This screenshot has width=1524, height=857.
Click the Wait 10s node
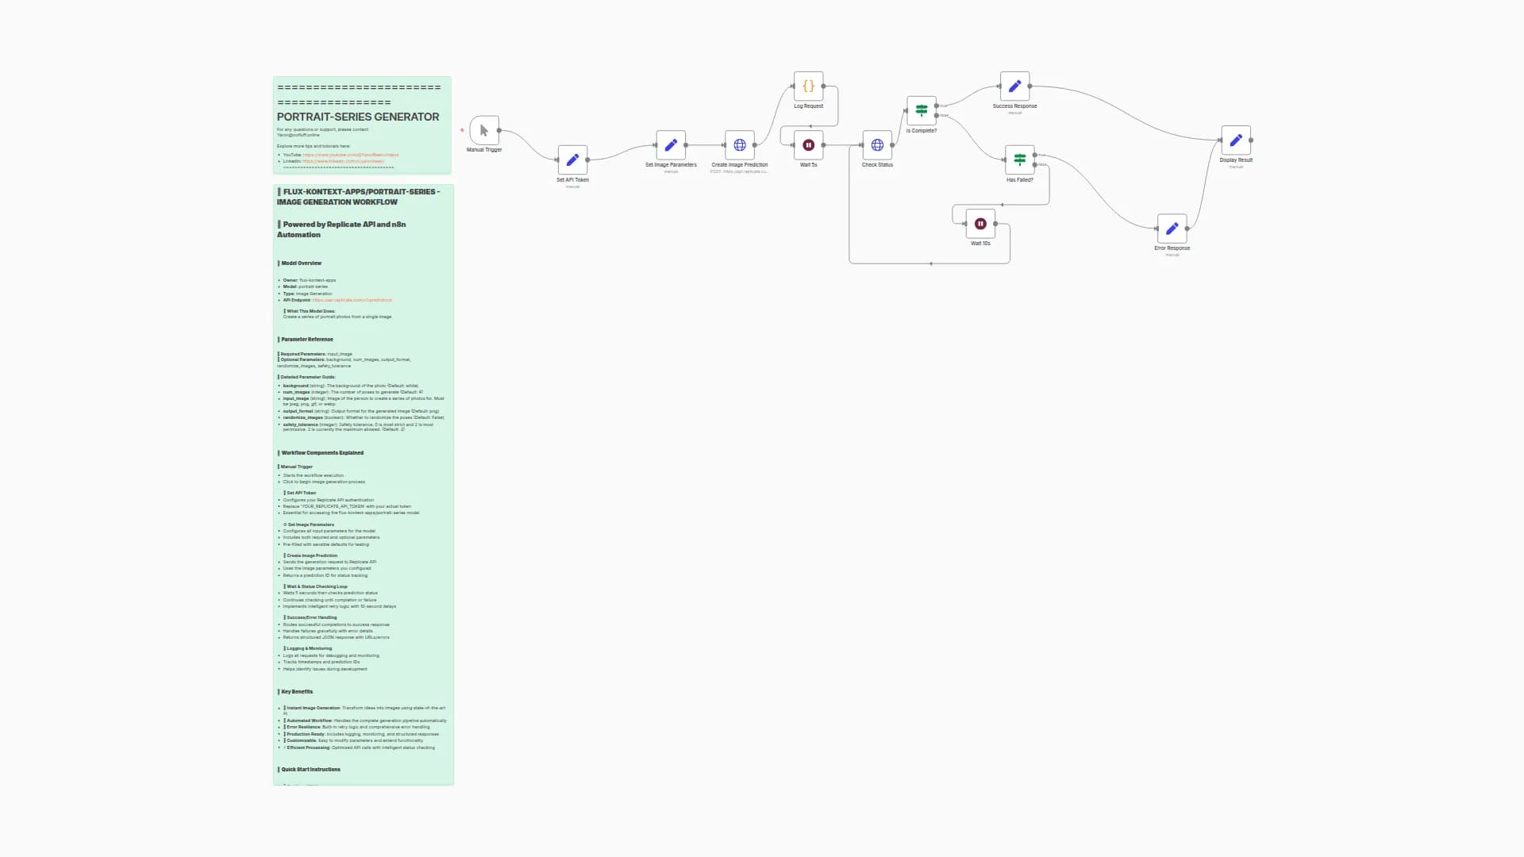pyautogui.click(x=980, y=224)
